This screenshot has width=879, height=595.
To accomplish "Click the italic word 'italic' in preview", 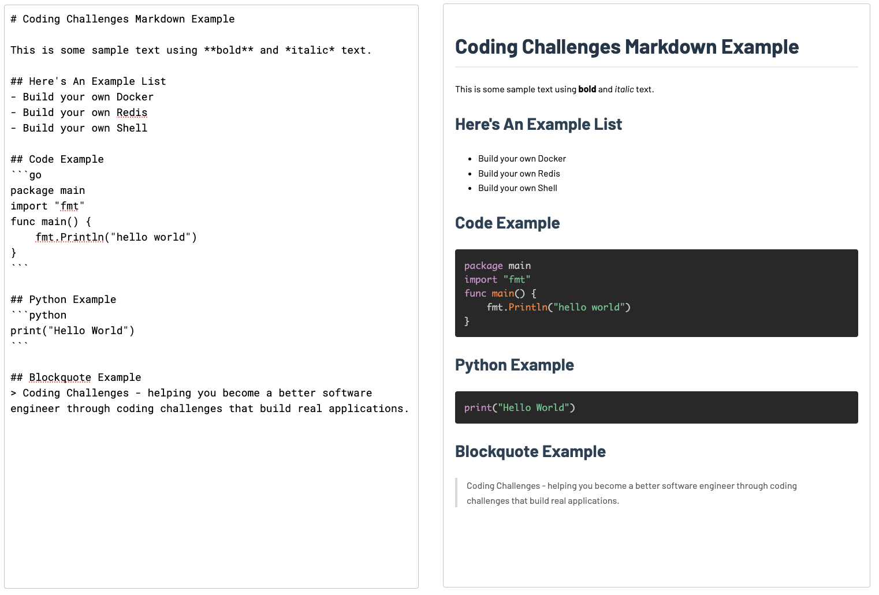I will 624,89.
